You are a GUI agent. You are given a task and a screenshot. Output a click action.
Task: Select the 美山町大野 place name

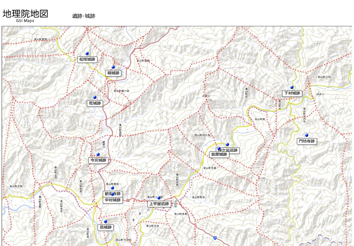(16, 186)
